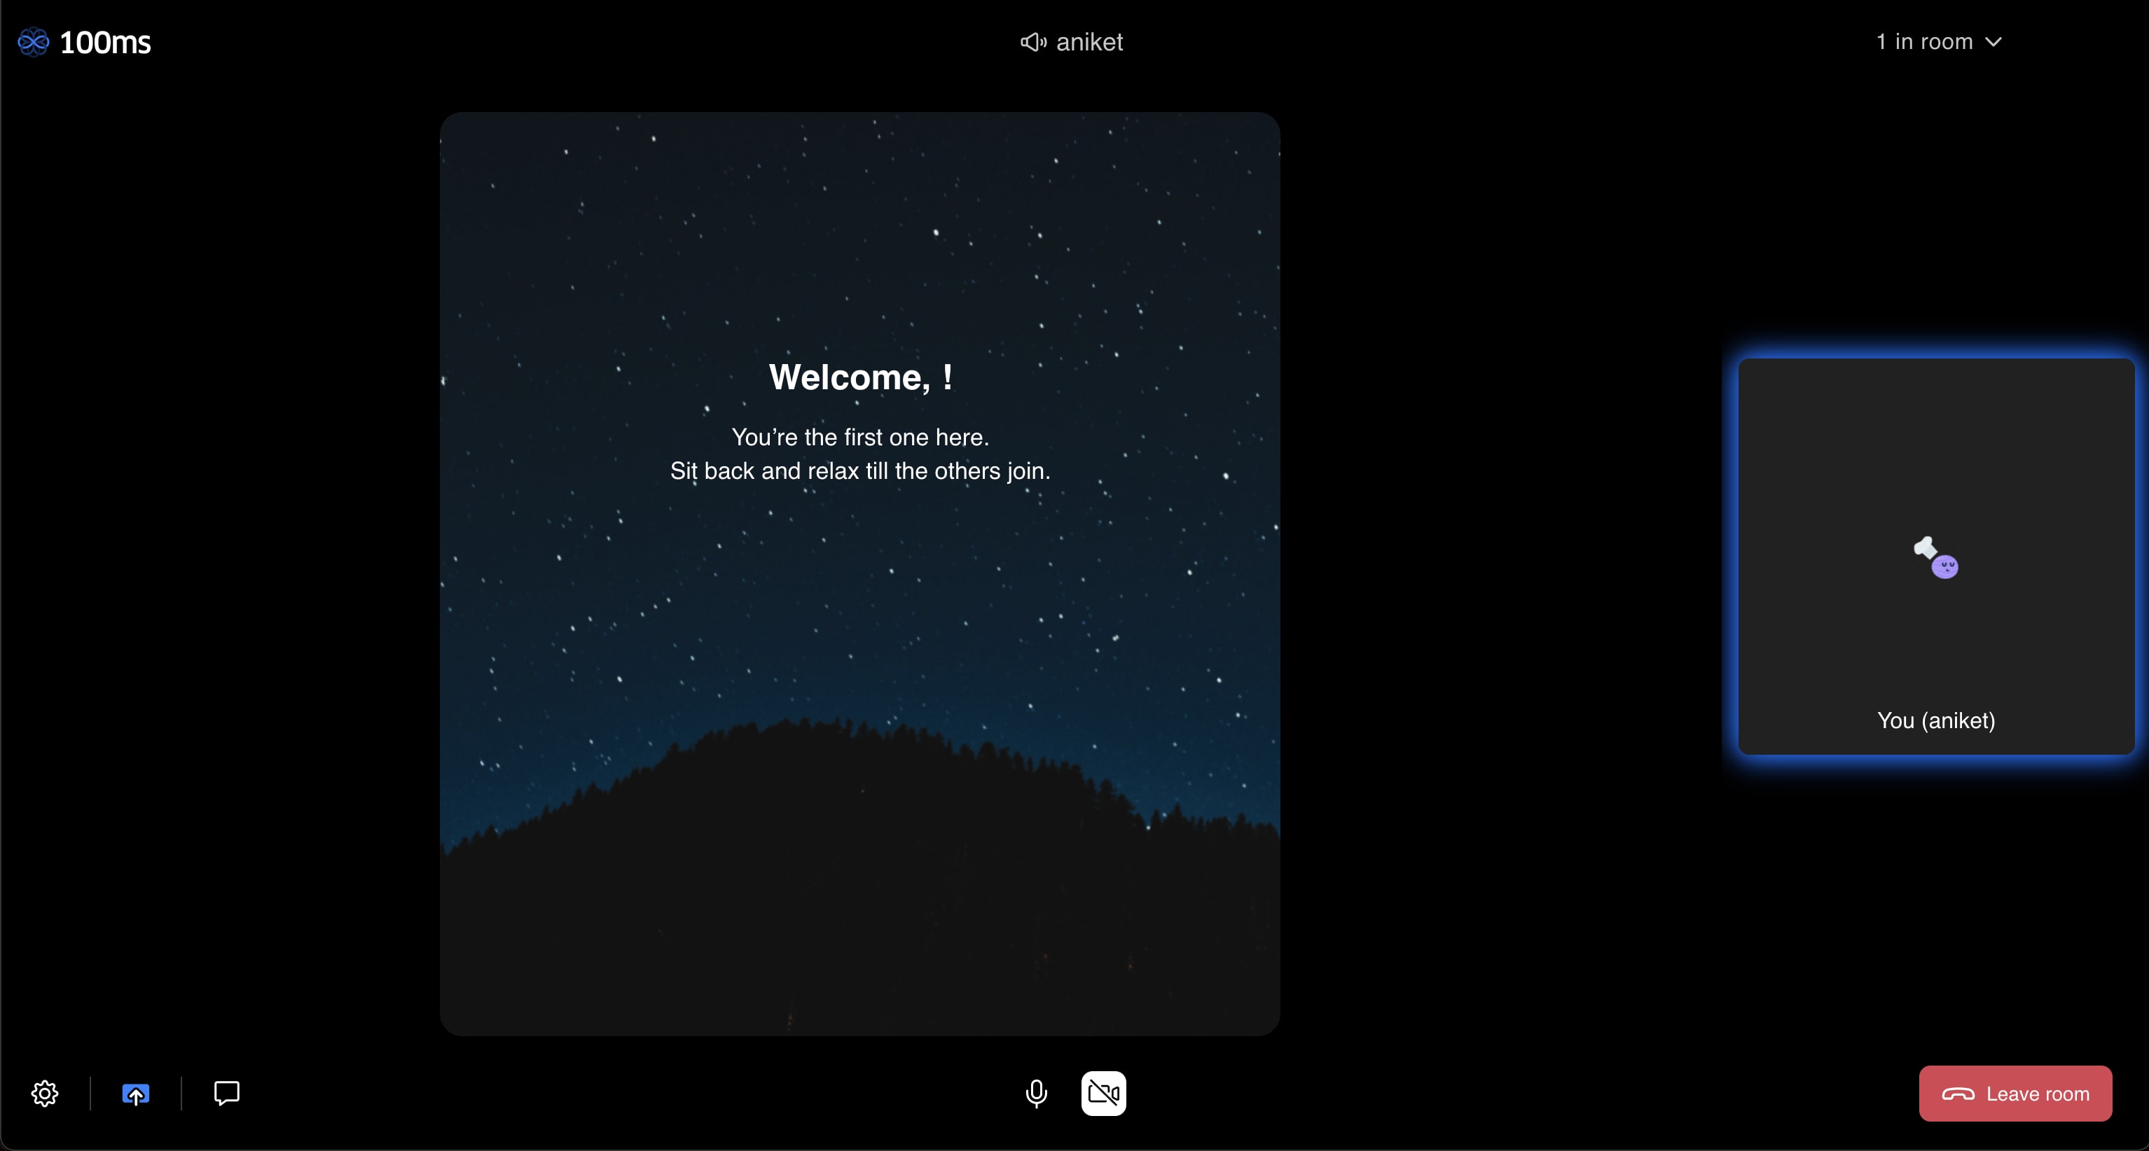Select the 'You (aniket)' name label
Image resolution: width=2149 pixels, height=1151 pixels.
click(x=1935, y=720)
